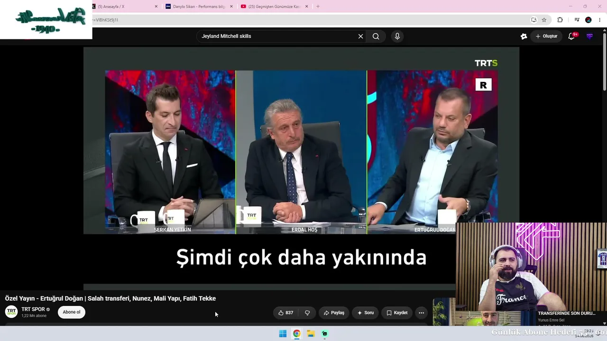Click the install/cast icon in address bar
607x341 pixels.
(533, 20)
